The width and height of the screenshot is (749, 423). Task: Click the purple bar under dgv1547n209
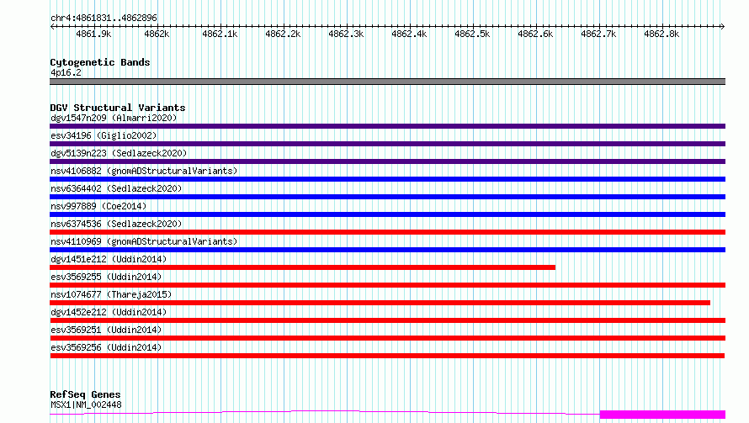pos(387,126)
